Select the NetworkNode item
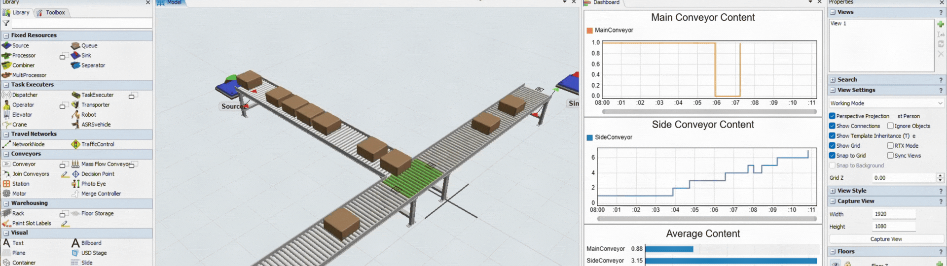Image resolution: width=947 pixels, height=266 pixels. tap(24, 144)
